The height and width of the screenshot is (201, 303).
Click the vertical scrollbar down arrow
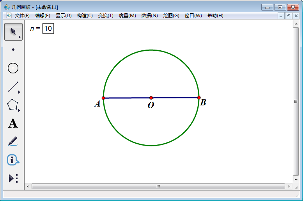296,180
